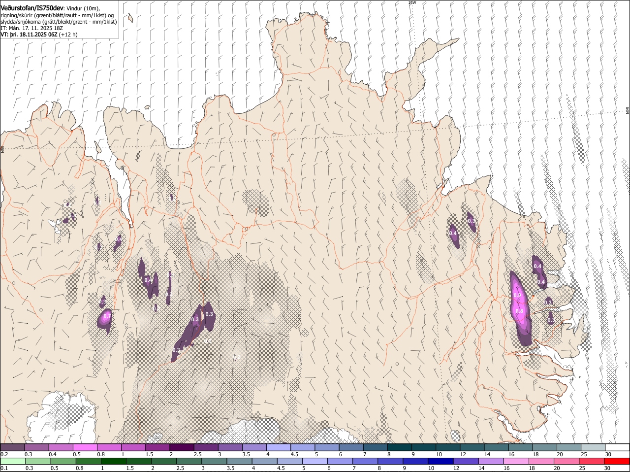Image resolution: width=630 pixels, height=472 pixels.
Task: Select the red lower legend swatch after 30
Action: [618, 461]
